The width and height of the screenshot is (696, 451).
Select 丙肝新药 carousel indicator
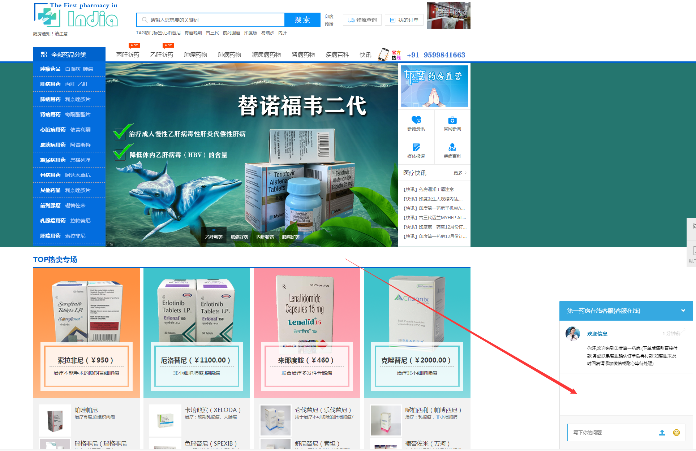pos(265,237)
